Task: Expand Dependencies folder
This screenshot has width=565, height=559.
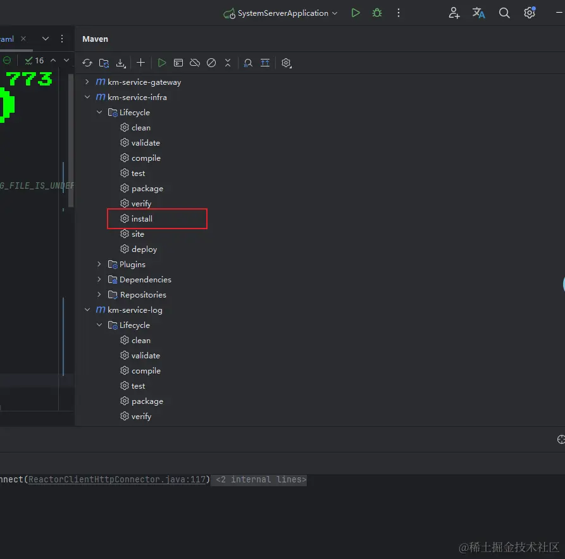Action: (x=99, y=279)
